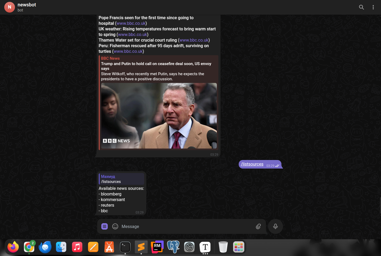Open newsbot profile from chat title
Viewport: 381px width, 256px height.
pyautogui.click(x=27, y=5)
